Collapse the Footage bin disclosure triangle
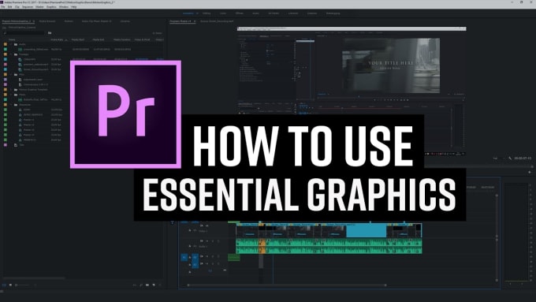The image size is (536, 302). tap(11, 54)
